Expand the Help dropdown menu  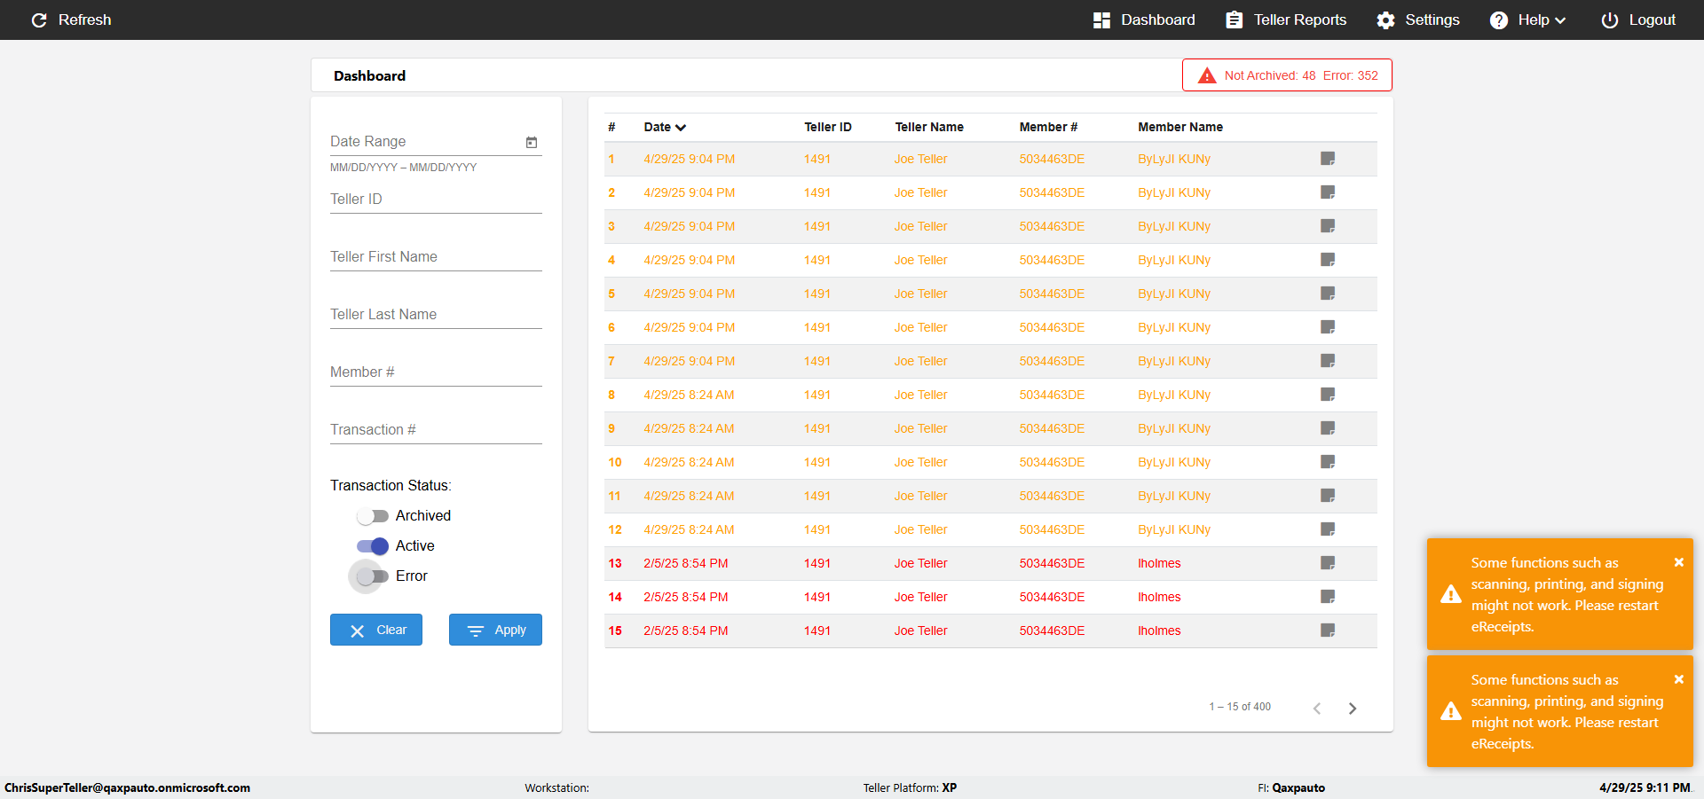(x=1527, y=20)
